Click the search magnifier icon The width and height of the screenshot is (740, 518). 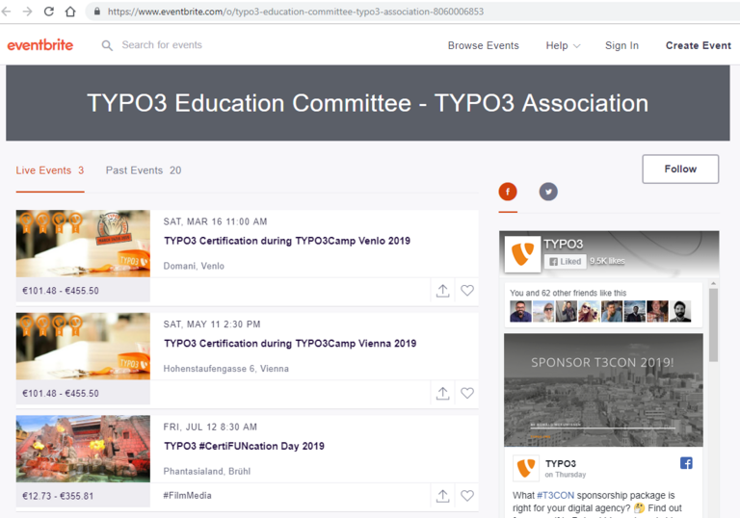[x=107, y=45]
